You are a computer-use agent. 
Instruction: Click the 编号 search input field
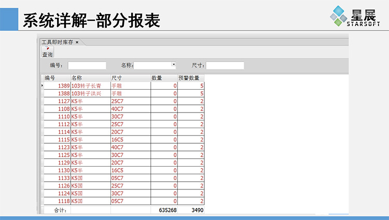[87, 65]
